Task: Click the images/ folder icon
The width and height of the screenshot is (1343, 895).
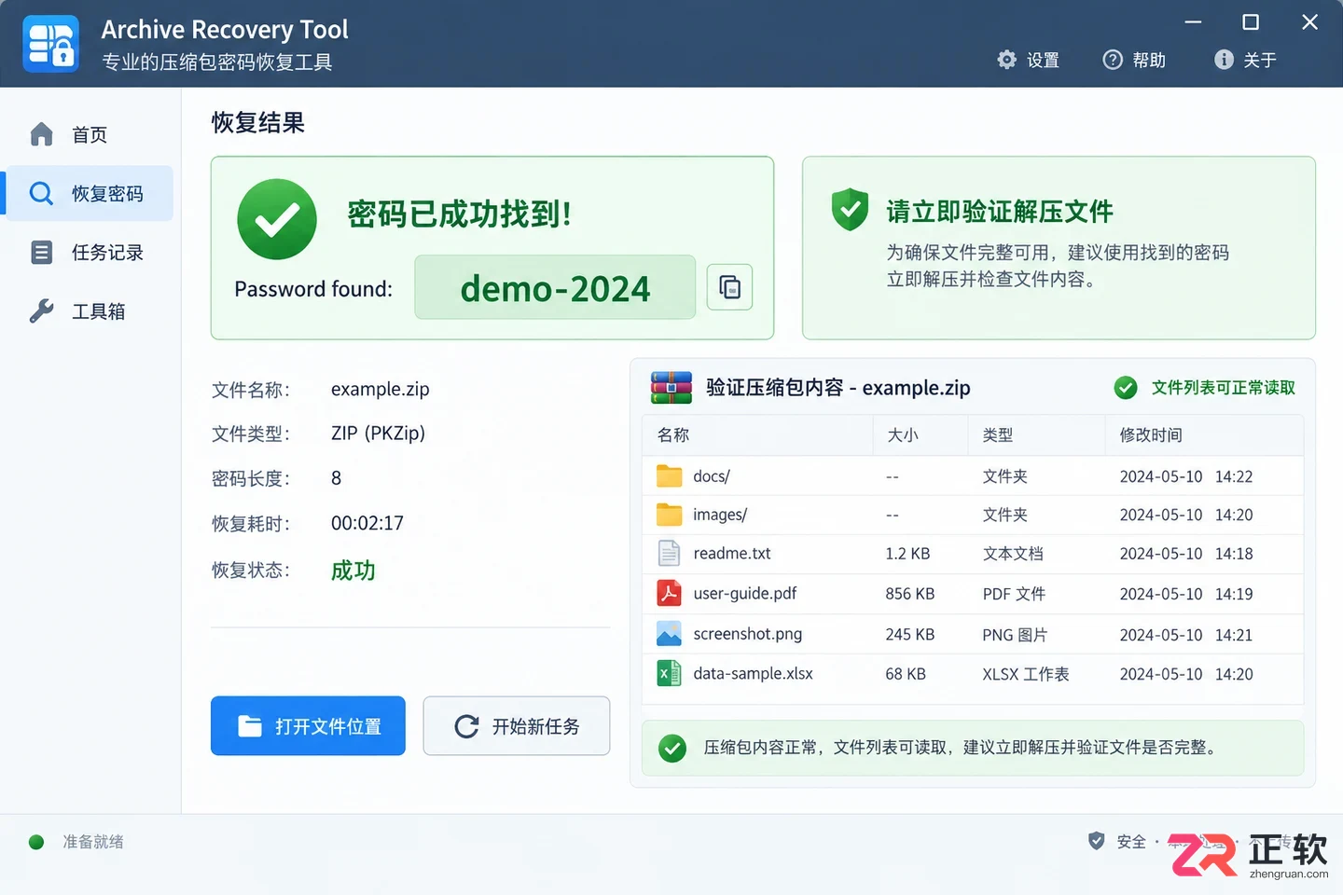Action: (x=669, y=515)
